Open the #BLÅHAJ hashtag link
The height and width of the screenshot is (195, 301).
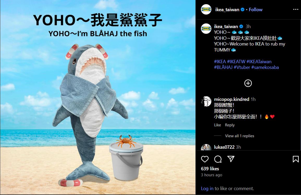point(223,67)
